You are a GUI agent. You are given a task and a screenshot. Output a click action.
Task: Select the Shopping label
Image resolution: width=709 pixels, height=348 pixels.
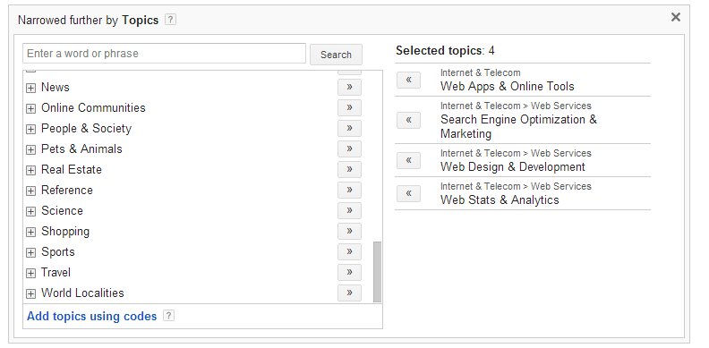pos(65,232)
